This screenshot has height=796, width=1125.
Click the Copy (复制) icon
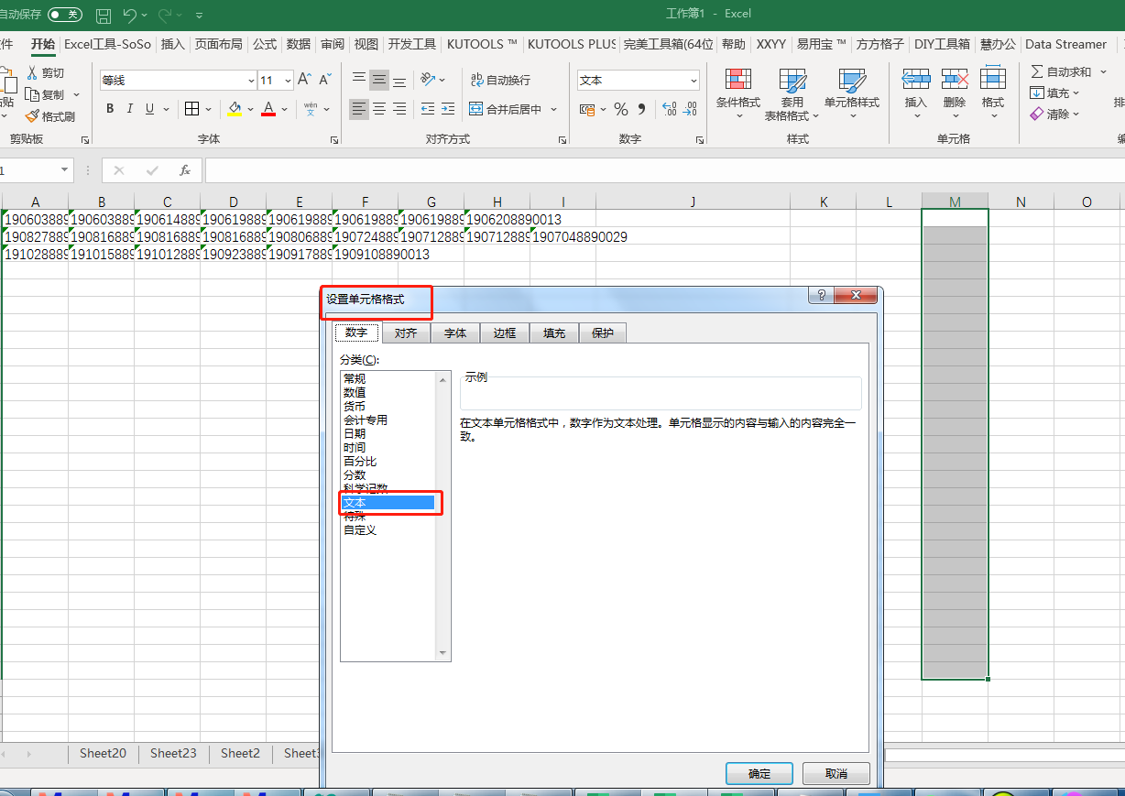pos(33,94)
